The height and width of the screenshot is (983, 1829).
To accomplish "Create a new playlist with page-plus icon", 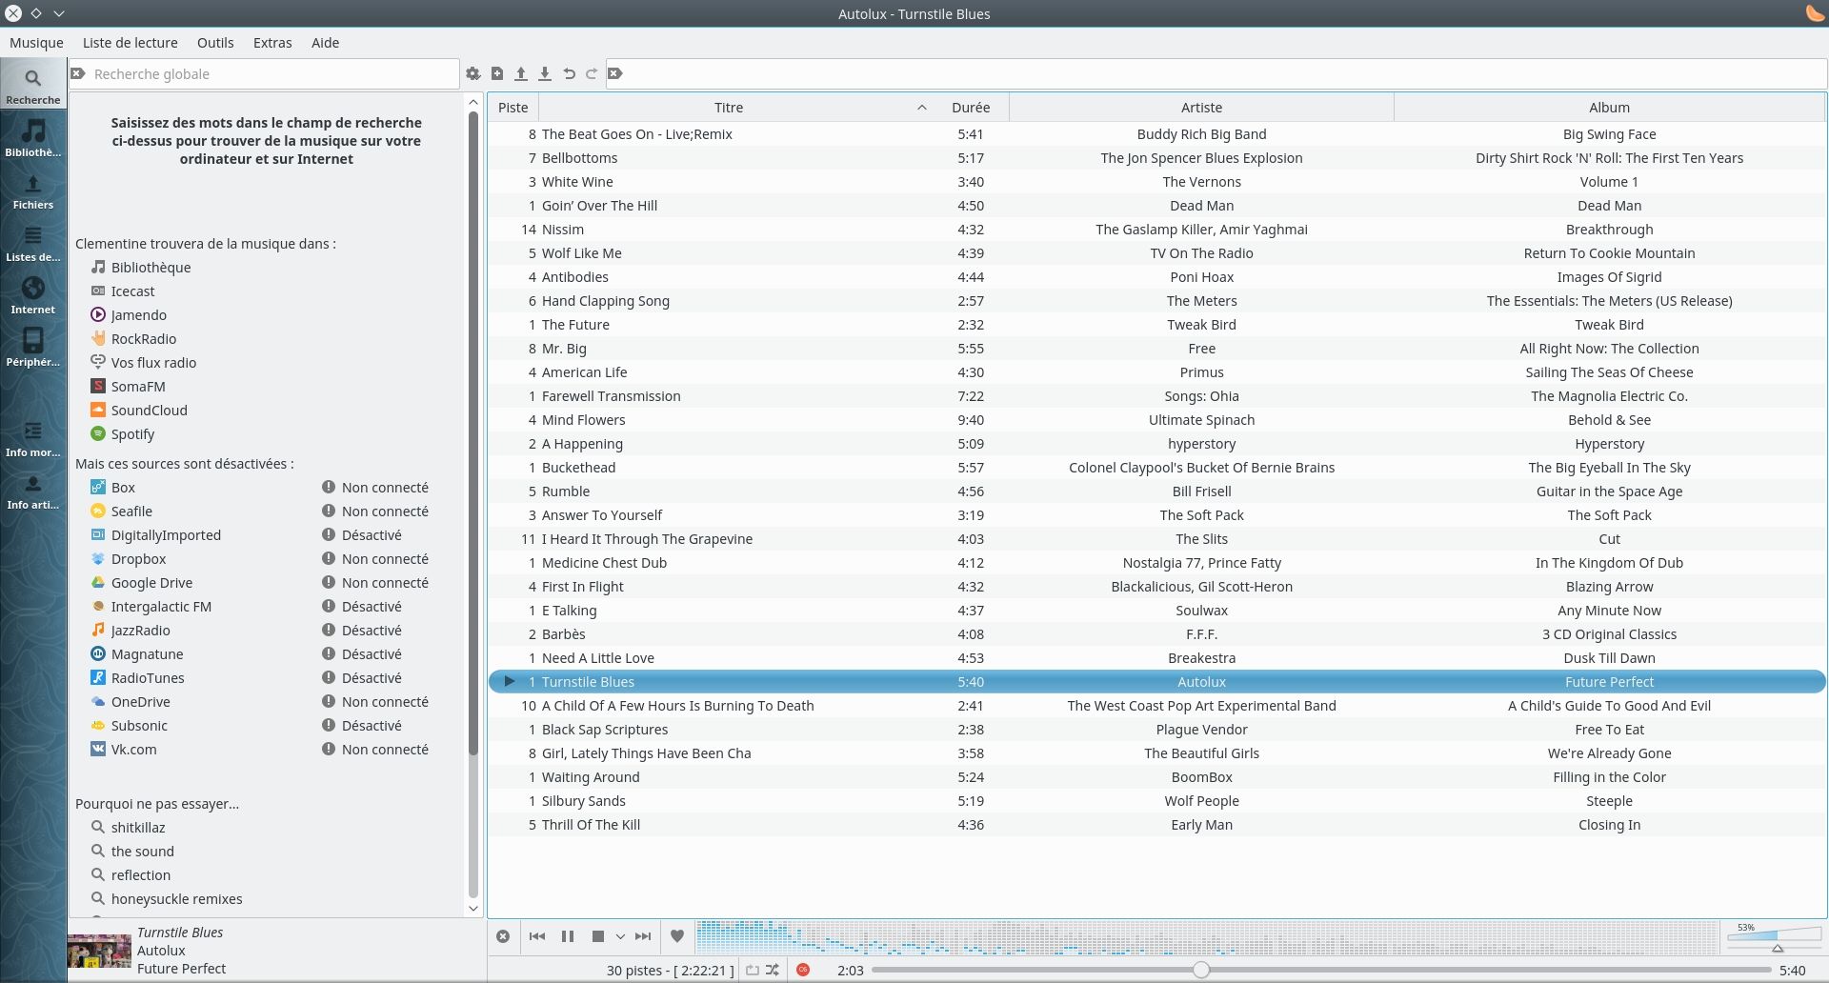I will [497, 73].
